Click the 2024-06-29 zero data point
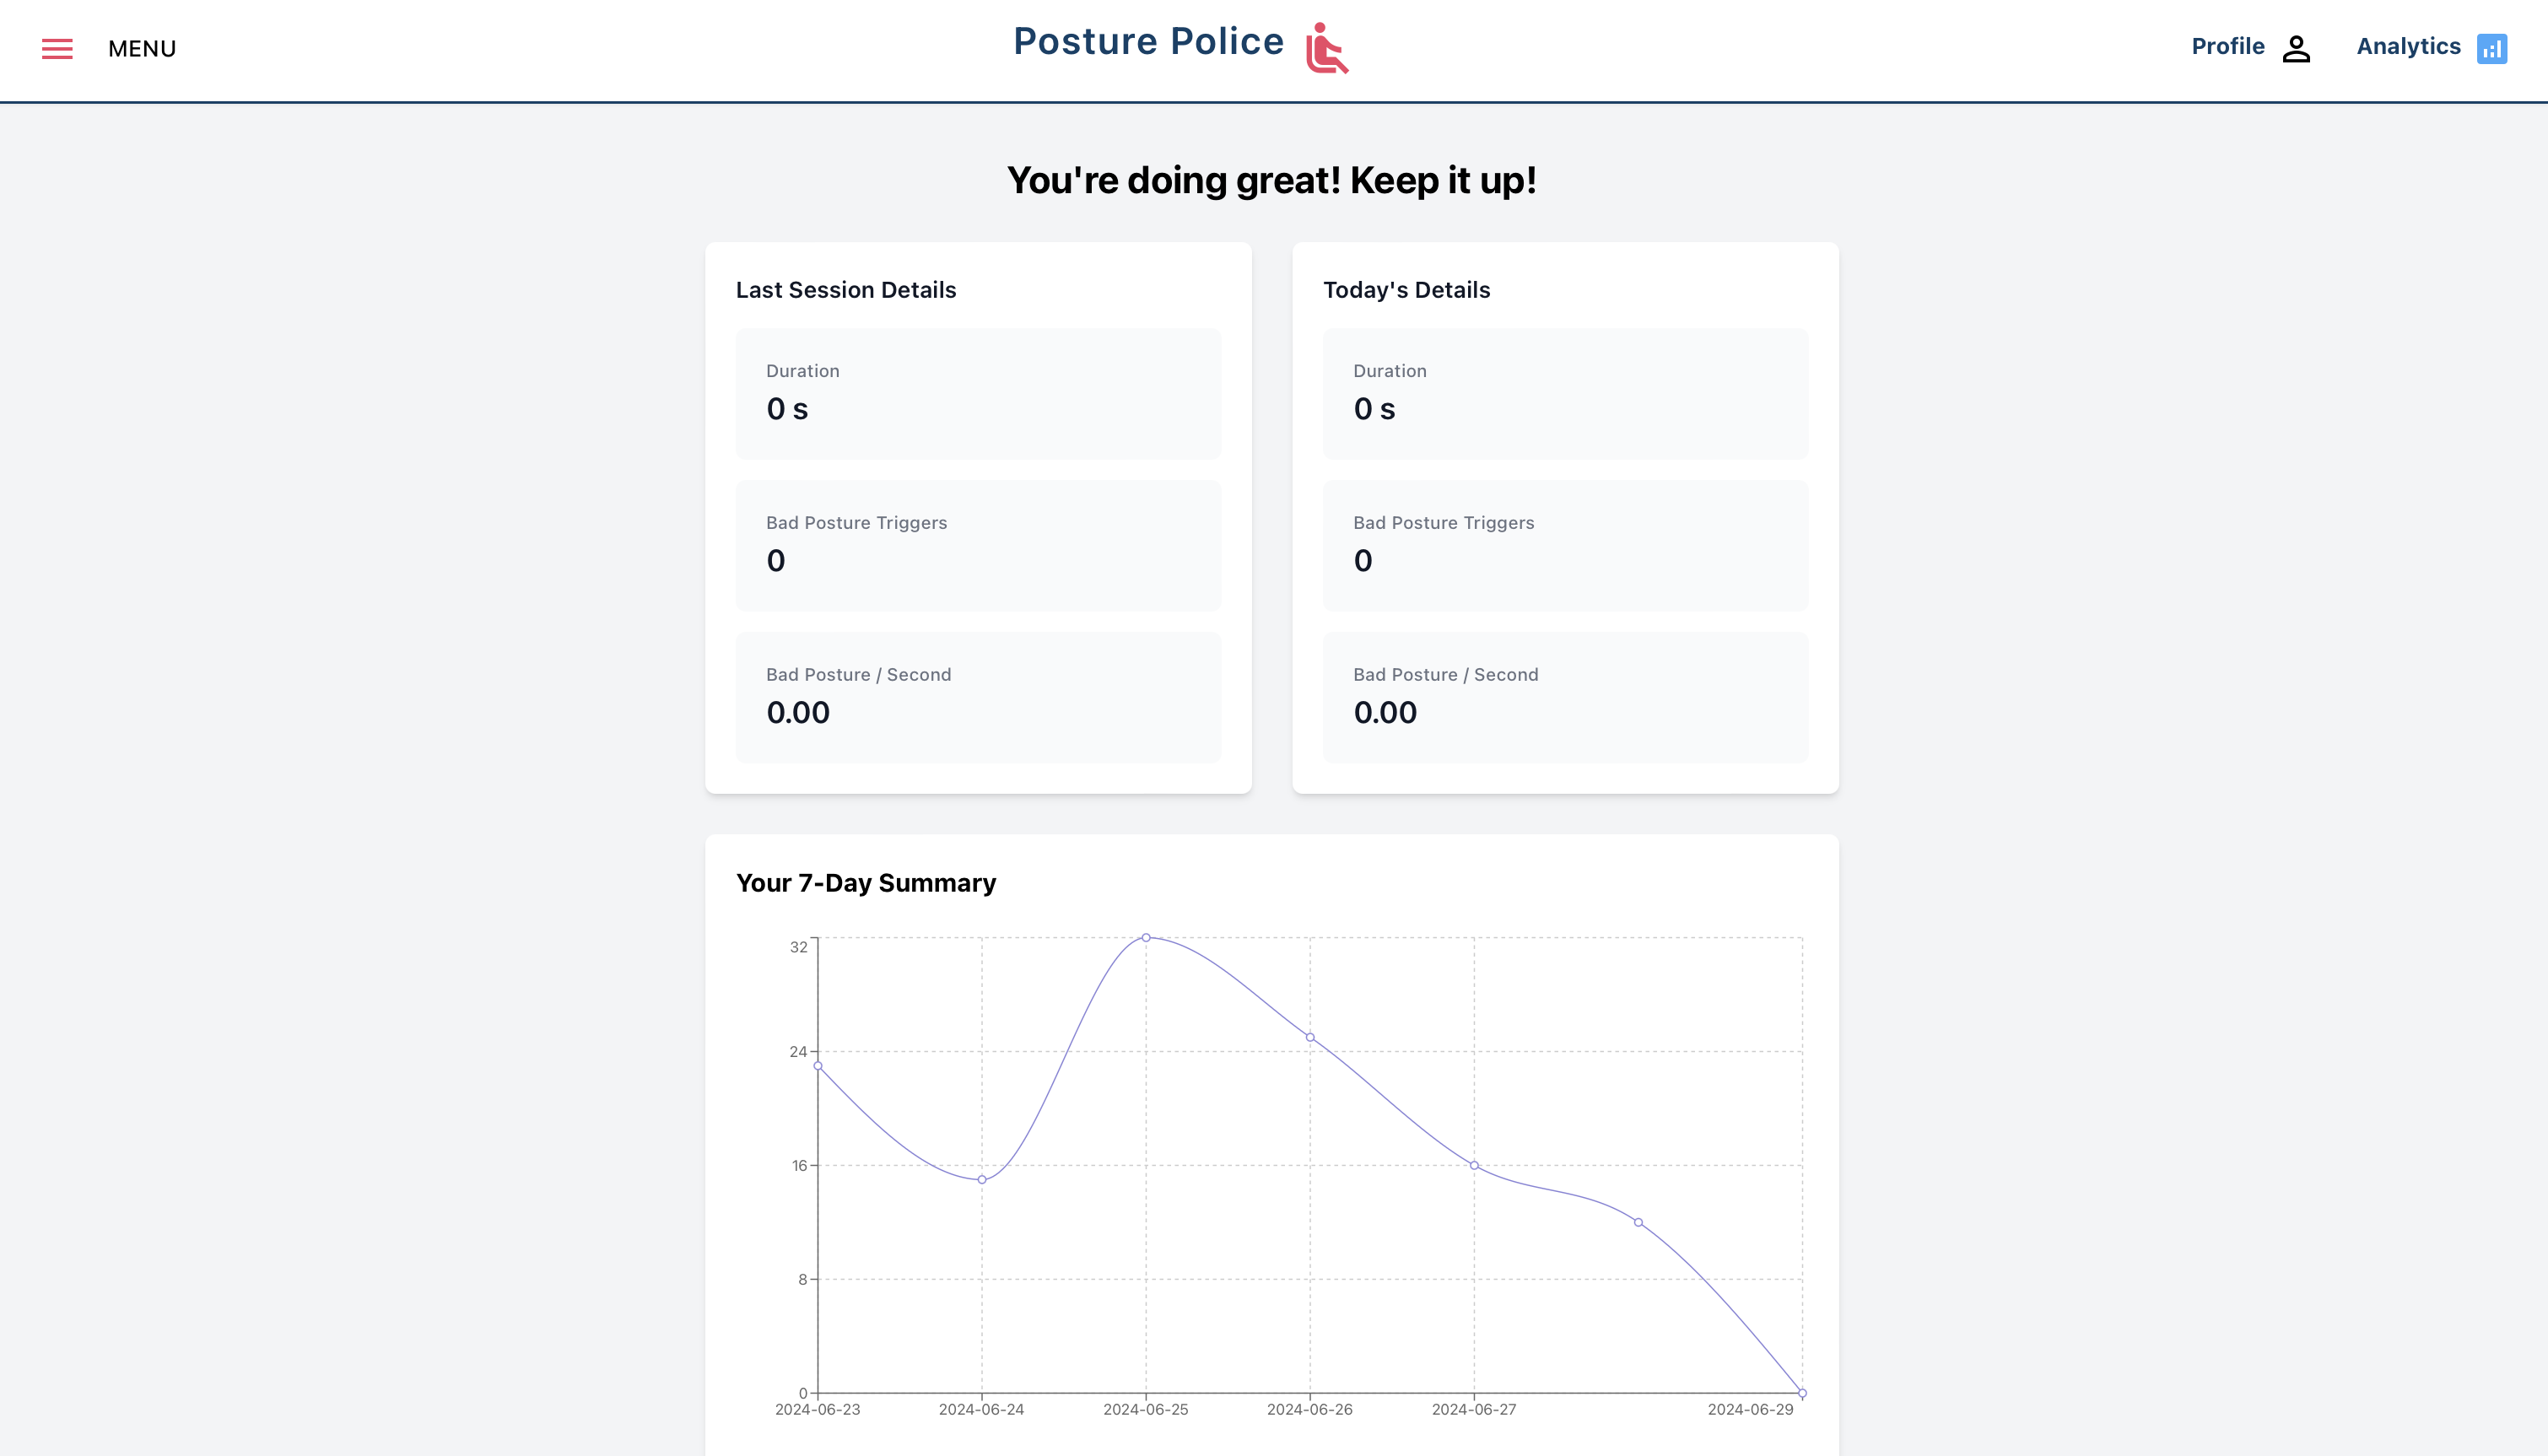This screenshot has height=1456, width=2548. (x=1802, y=1393)
